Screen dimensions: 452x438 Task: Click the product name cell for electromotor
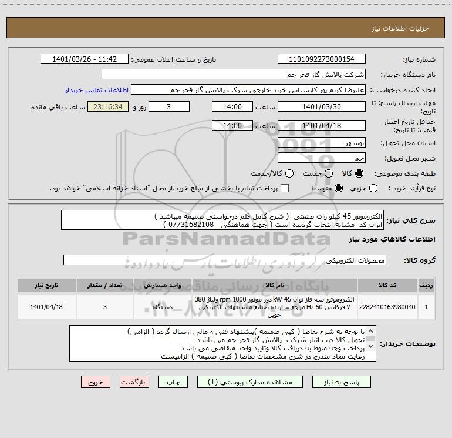coord(275,307)
